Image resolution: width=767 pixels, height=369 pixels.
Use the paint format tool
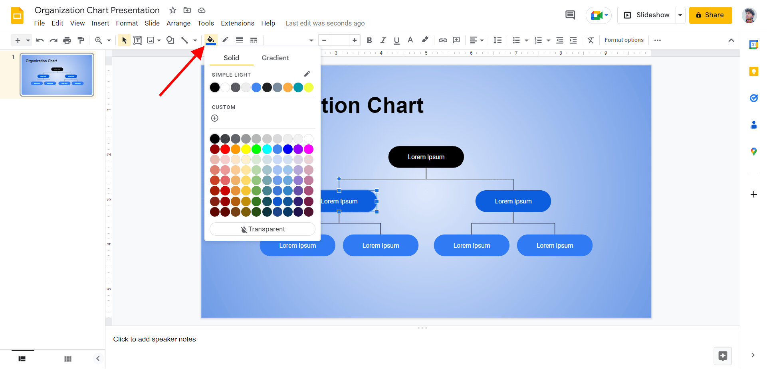[81, 40]
